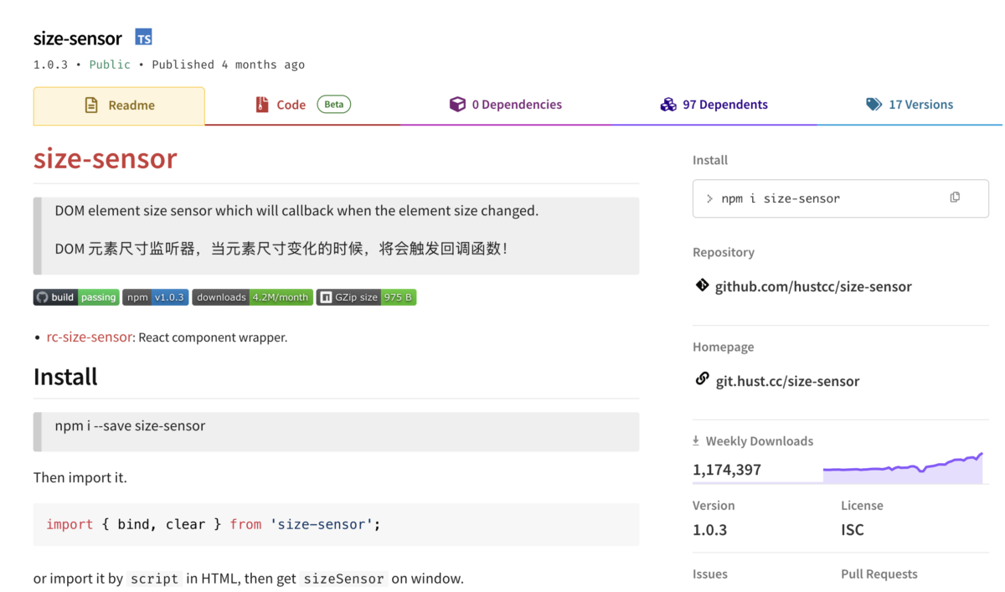The image size is (1005, 592).
Task: Click the Chinese DOM 元素尺寸监听器 description
Action: (x=281, y=249)
